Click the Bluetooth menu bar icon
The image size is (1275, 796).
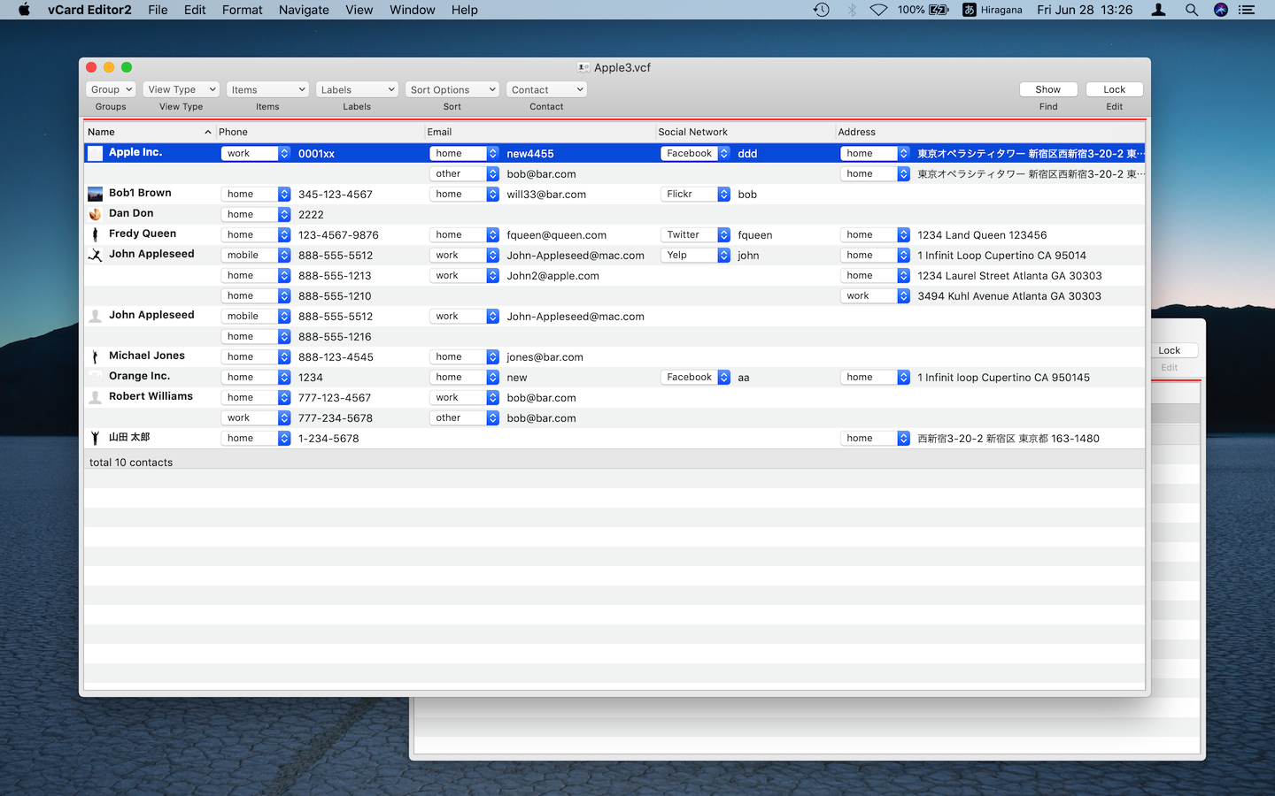[852, 10]
